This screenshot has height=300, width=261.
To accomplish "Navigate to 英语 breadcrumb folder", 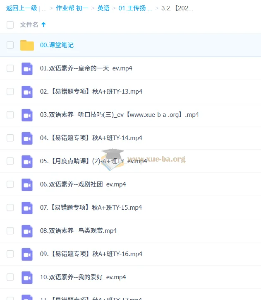I will coord(103,8).
